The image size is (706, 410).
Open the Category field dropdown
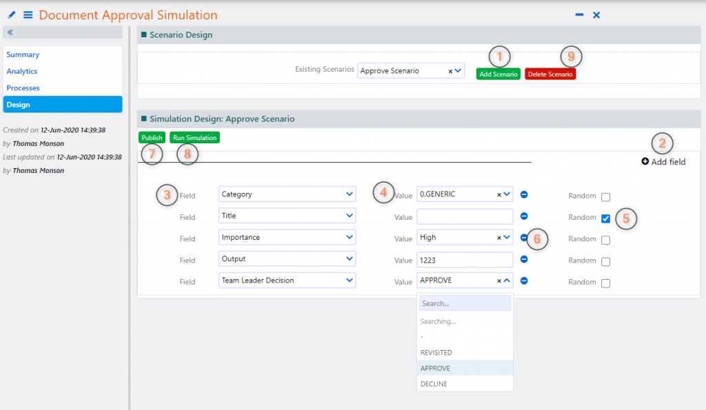click(x=347, y=194)
